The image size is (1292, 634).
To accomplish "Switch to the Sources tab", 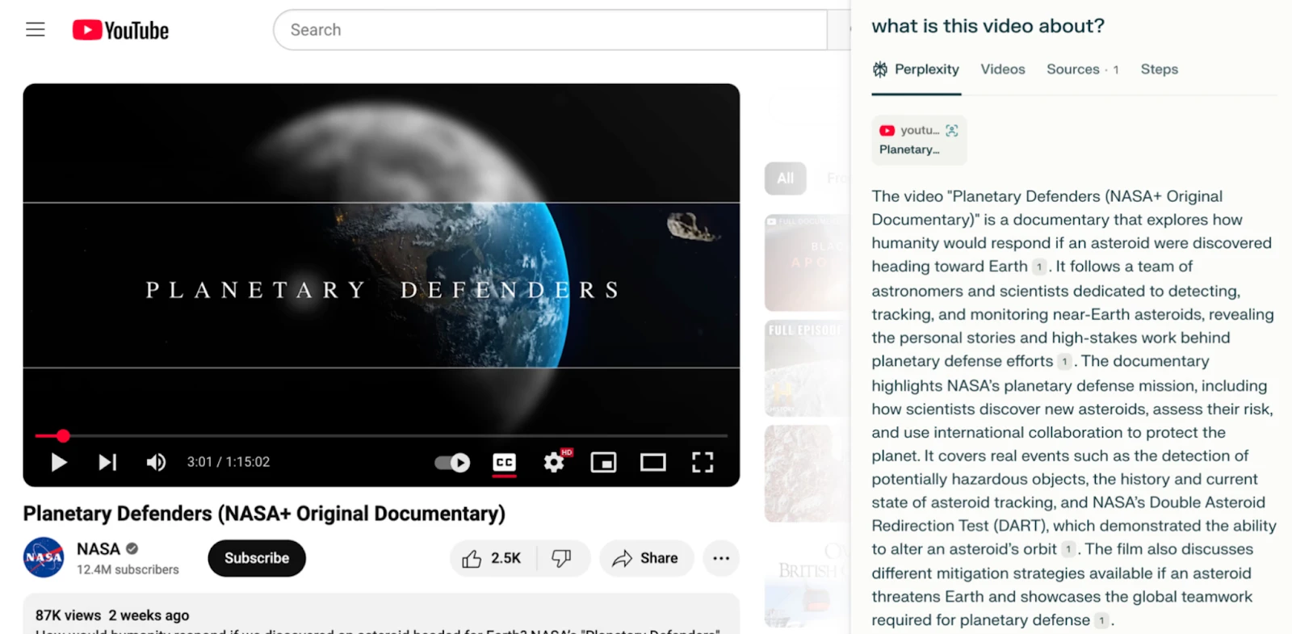I will click(1082, 69).
